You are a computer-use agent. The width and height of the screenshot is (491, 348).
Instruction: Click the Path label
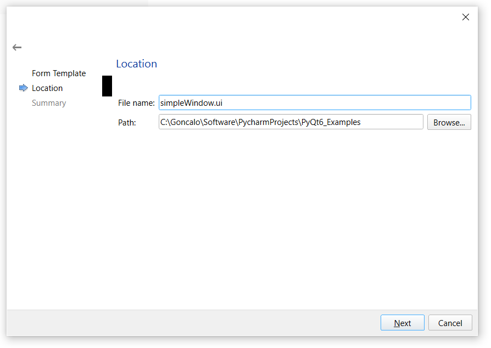click(127, 122)
